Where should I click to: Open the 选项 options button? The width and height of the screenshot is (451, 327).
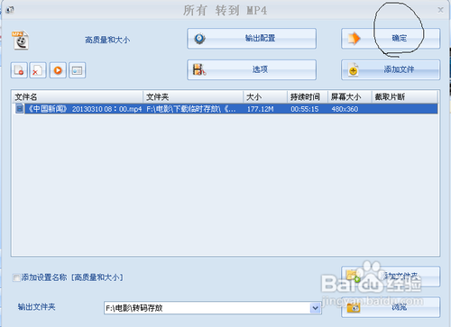[252, 69]
